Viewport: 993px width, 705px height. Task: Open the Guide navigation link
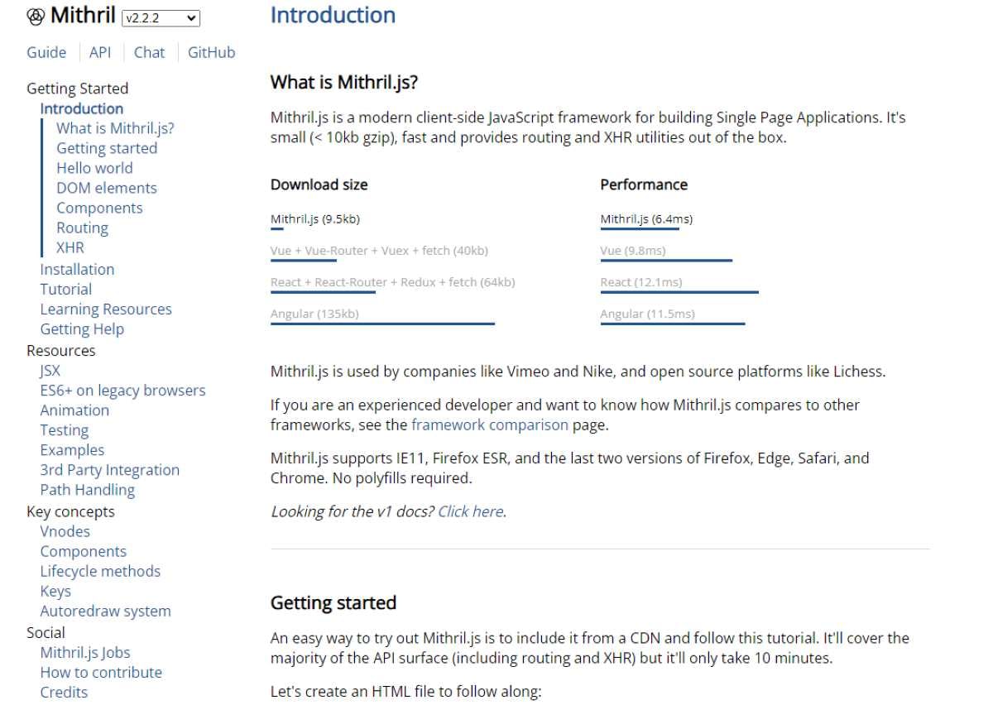click(46, 52)
